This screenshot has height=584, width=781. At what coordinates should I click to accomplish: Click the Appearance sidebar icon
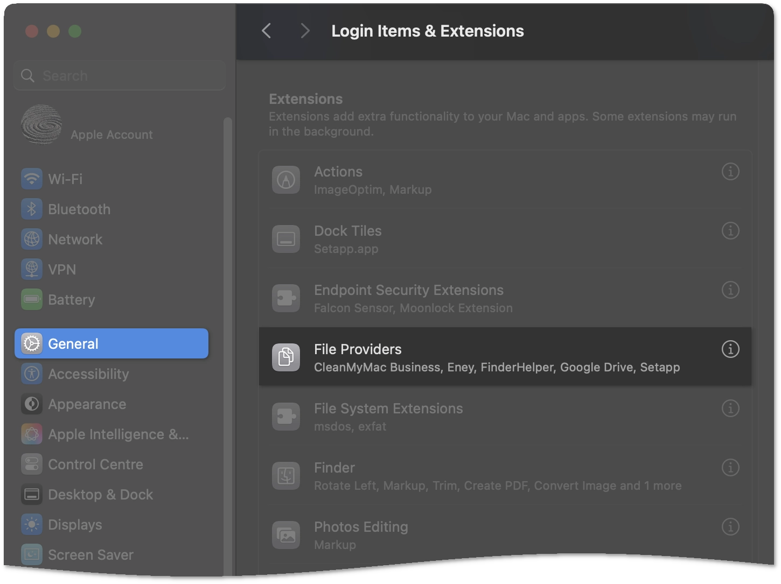[32, 404]
